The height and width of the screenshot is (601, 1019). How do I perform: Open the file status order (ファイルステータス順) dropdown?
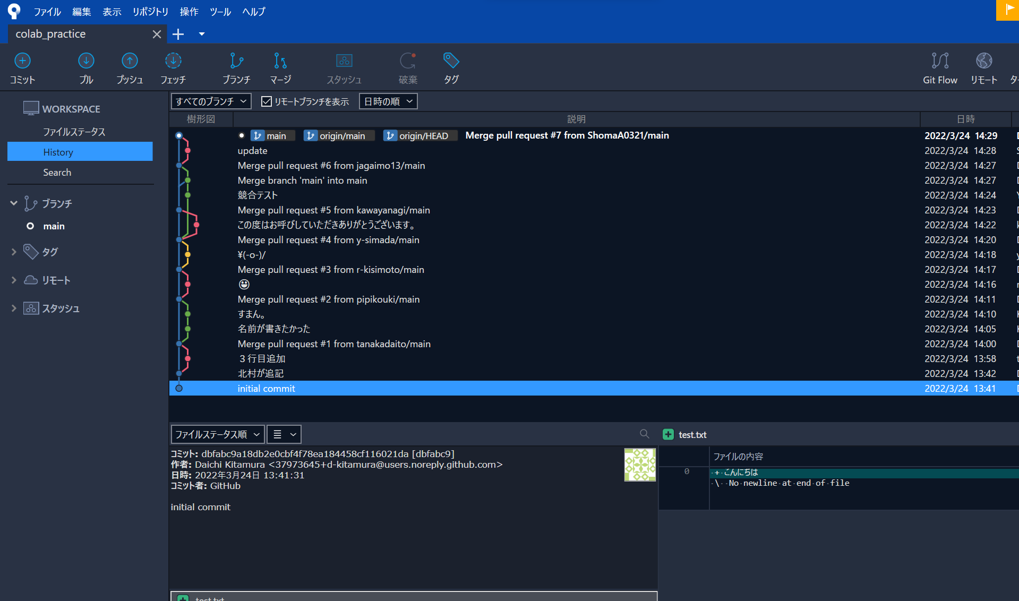point(218,434)
